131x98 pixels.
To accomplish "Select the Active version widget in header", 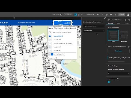I will point(62,23).
